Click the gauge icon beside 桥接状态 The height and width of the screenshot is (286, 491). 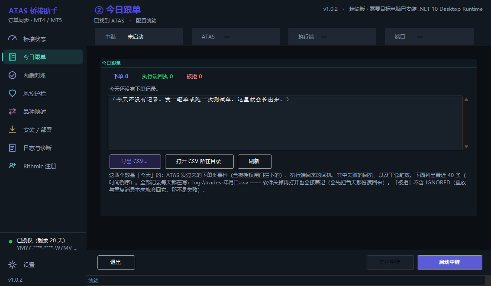12,39
